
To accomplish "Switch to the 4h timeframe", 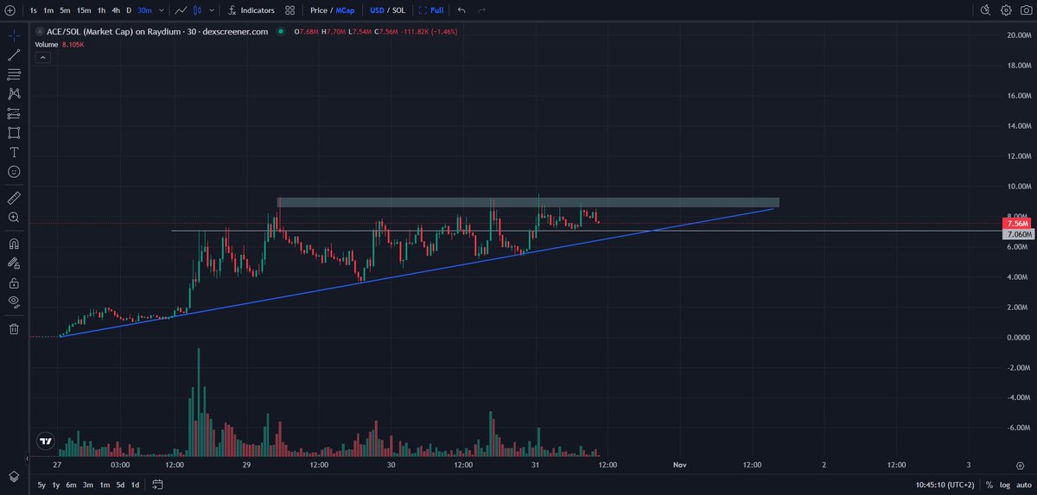I will coord(116,10).
